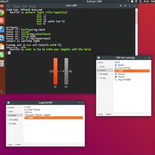Select highlighted 'Ceneers' row in bottom window sidebar
155x155 pixels.
pos(15,115)
